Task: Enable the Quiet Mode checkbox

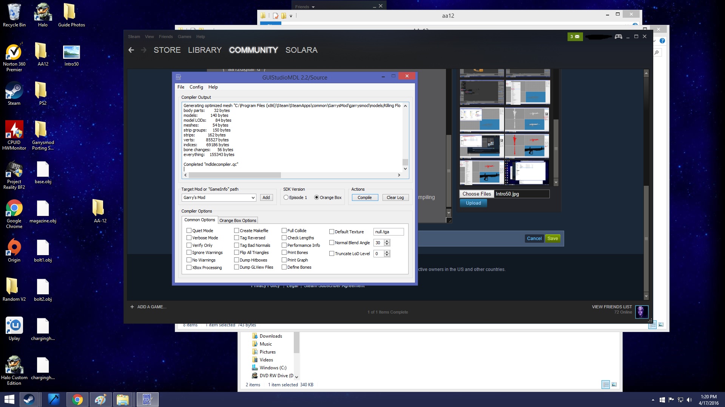Action: [x=189, y=231]
